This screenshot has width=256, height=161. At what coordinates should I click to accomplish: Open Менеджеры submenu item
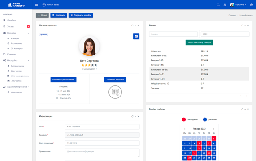[16, 93]
